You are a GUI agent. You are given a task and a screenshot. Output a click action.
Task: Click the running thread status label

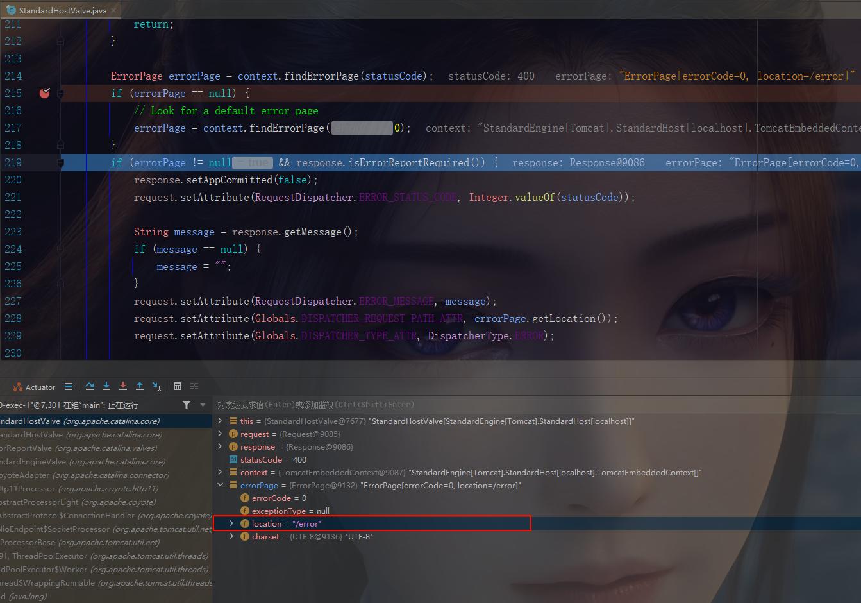68,405
